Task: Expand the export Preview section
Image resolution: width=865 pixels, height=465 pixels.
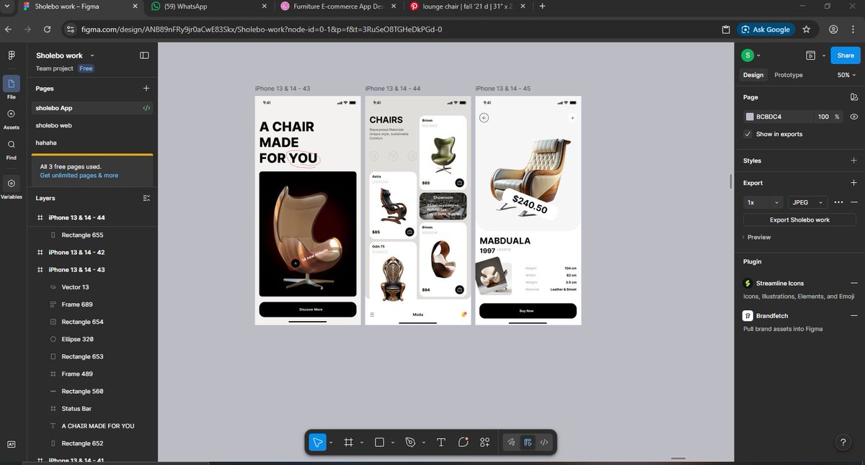Action: pyautogui.click(x=757, y=237)
